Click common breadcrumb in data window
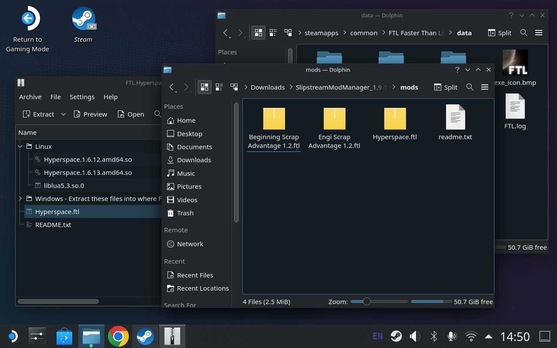Image resolution: width=557 pixels, height=348 pixels. 364,33
